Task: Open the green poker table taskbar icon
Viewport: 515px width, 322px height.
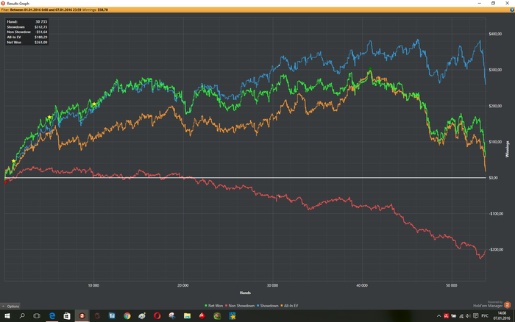Action: [217, 316]
